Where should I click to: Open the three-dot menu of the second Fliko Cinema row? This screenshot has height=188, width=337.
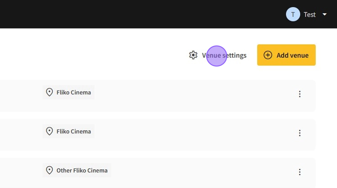[x=300, y=133]
